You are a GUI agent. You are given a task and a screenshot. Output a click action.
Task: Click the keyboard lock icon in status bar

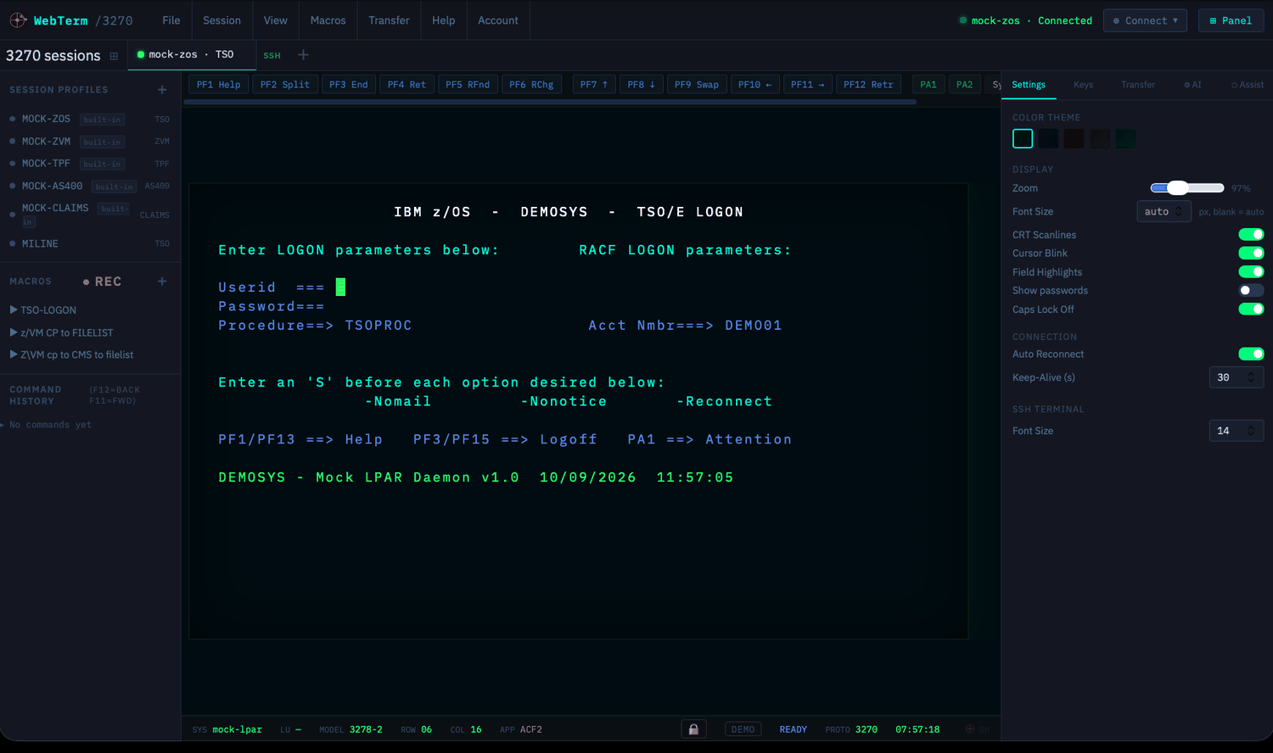click(x=693, y=729)
